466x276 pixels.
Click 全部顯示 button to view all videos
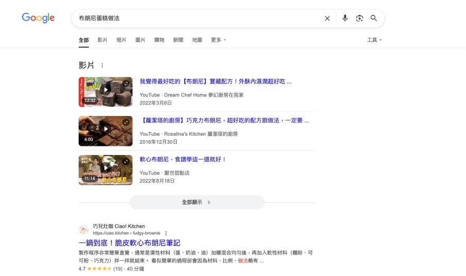(197, 202)
